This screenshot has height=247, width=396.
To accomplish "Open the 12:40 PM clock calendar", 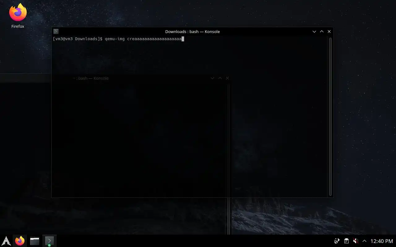I will coord(382,241).
